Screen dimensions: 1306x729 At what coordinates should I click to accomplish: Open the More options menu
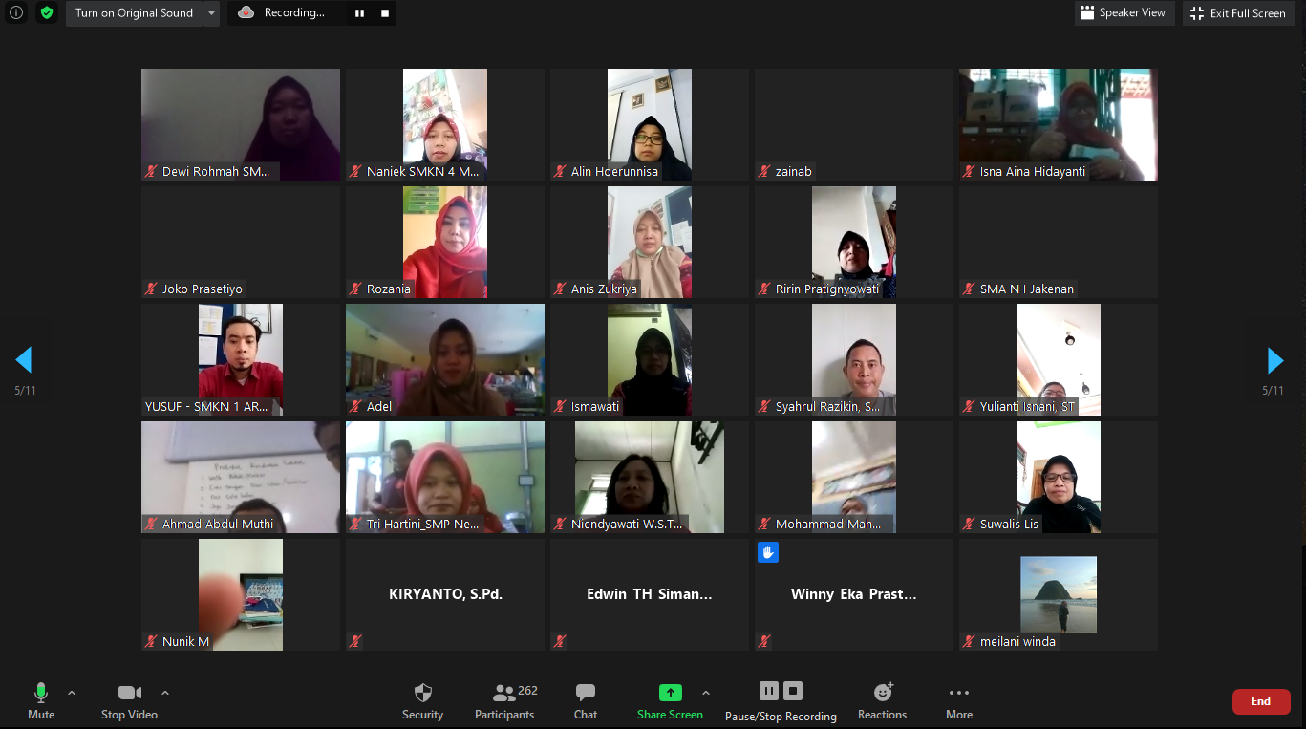pos(958,701)
